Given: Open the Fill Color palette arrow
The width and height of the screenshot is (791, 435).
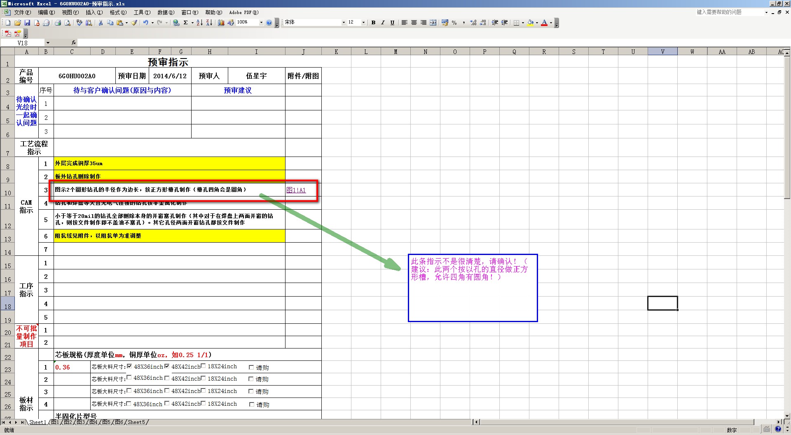Looking at the screenshot, I should (x=537, y=23).
